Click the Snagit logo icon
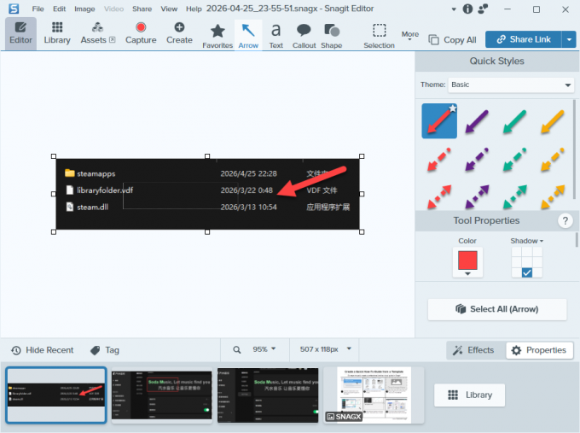580x433 pixels. [14, 9]
